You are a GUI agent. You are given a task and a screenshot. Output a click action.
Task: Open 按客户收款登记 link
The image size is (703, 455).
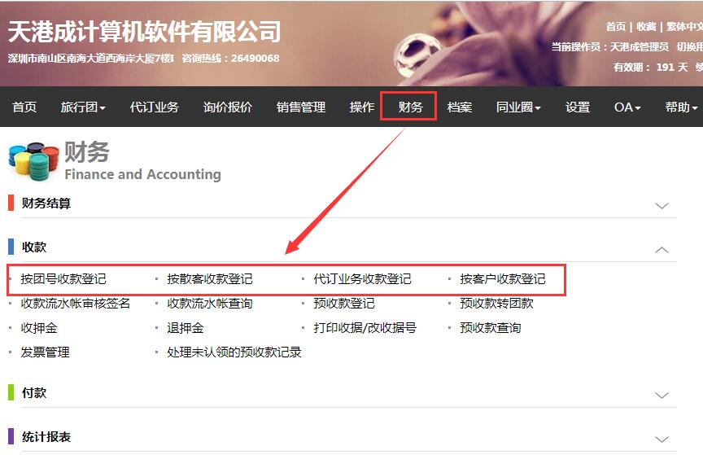click(x=503, y=279)
